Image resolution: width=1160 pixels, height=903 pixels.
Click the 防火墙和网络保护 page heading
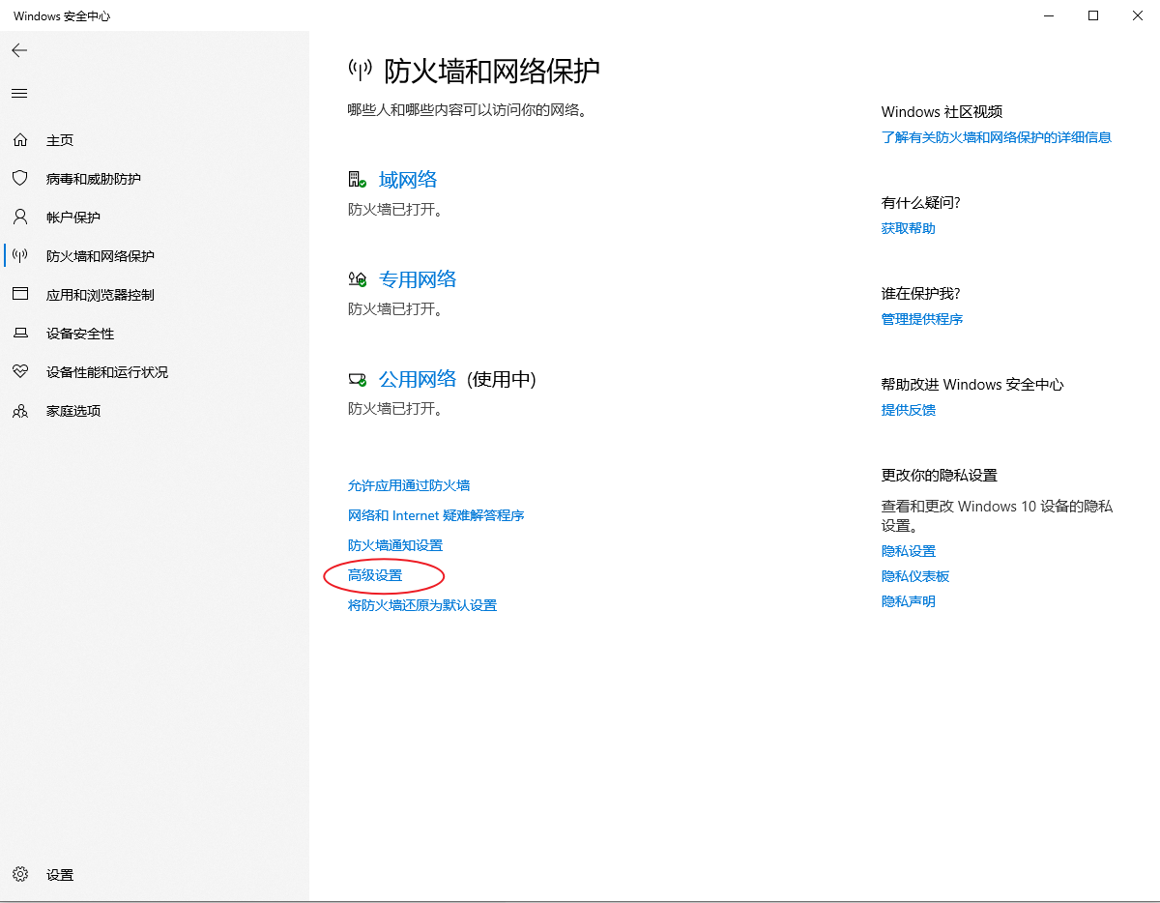(x=492, y=70)
